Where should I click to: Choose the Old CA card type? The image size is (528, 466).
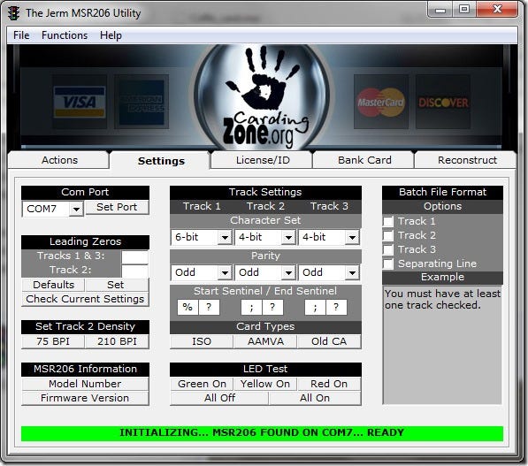pyautogui.click(x=329, y=341)
